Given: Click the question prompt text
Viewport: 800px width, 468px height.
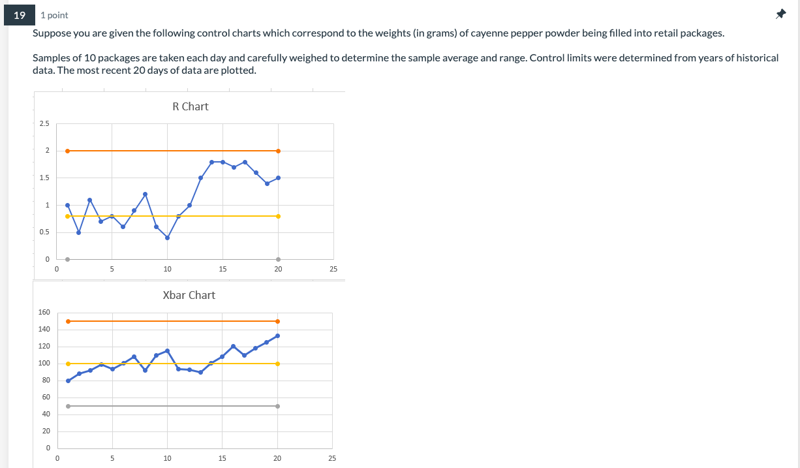Looking at the screenshot, I should [261, 32].
